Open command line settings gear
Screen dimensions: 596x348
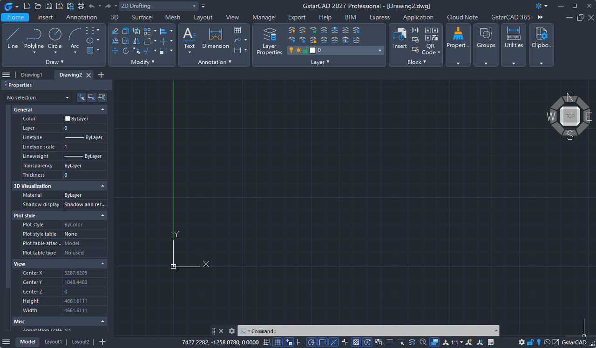(231, 331)
